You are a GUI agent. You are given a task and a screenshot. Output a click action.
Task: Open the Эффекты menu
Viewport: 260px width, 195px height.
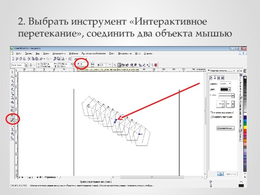[x=74, y=54]
